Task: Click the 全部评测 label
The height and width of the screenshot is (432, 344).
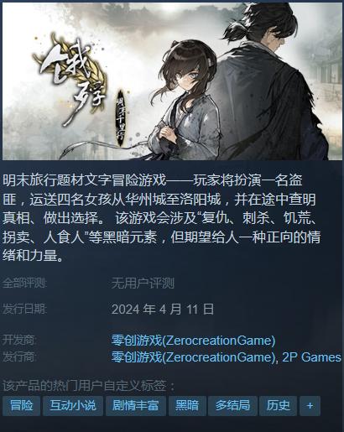Action: tap(24, 284)
